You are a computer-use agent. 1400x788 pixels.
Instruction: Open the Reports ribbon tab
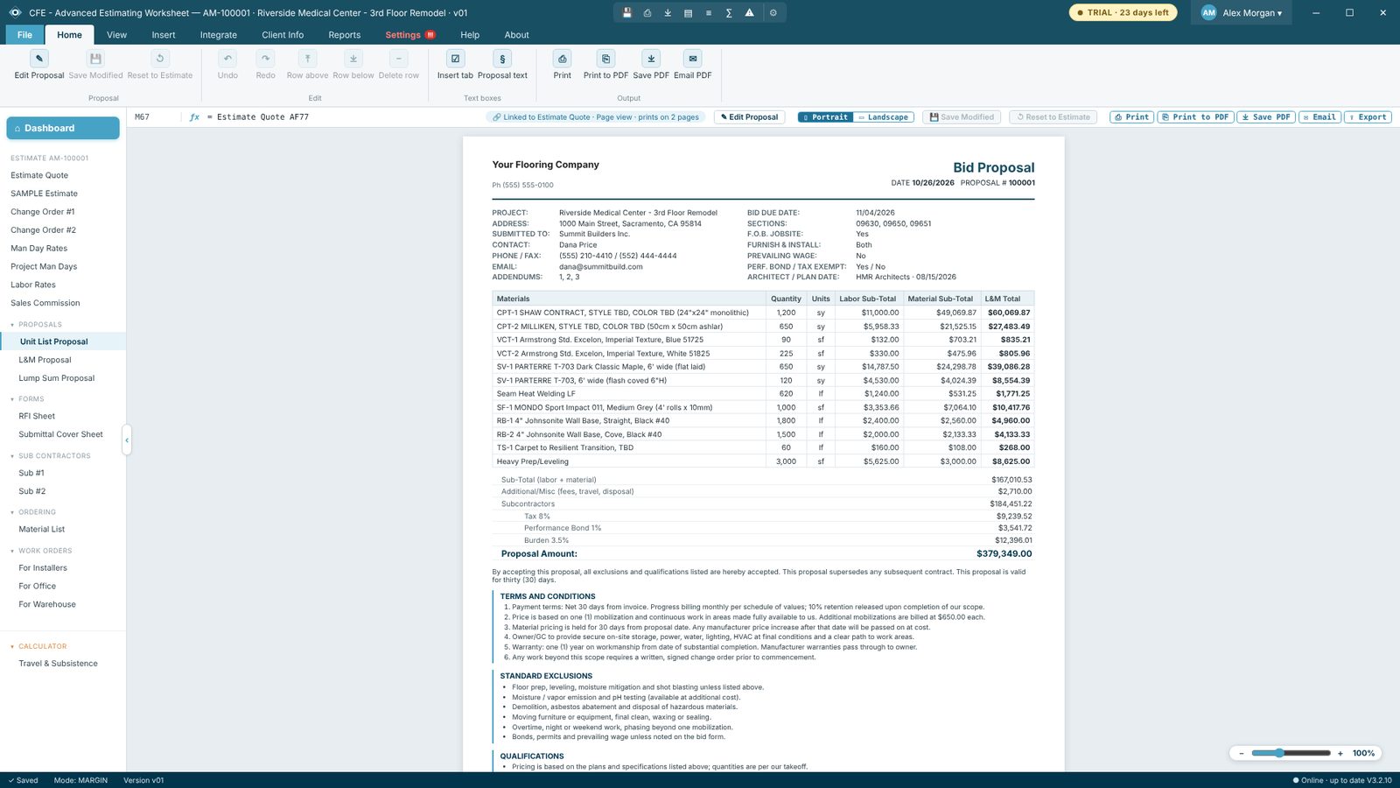[x=345, y=35]
